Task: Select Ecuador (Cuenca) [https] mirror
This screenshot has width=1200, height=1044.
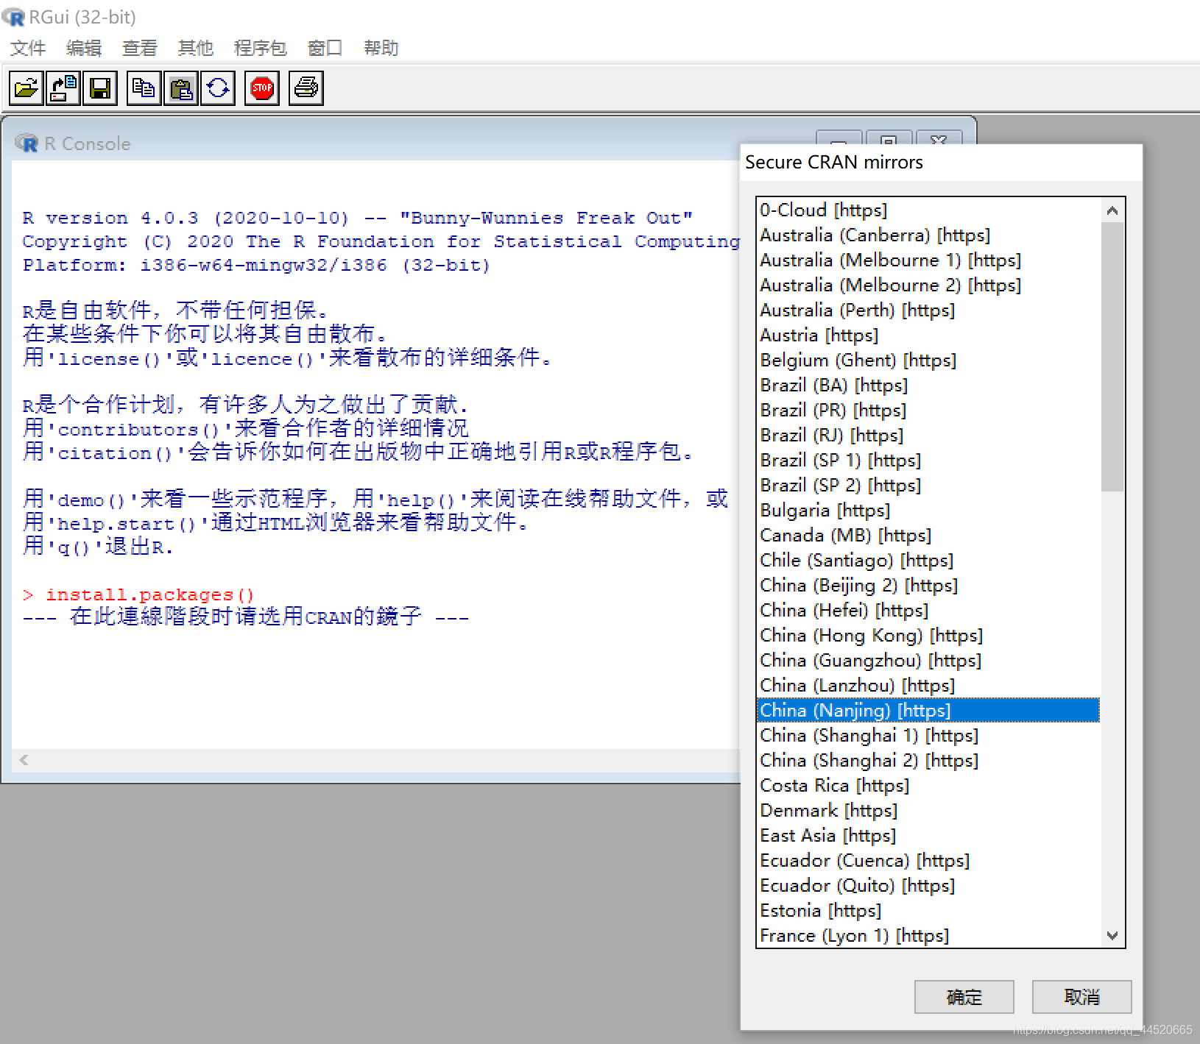Action: [928, 860]
